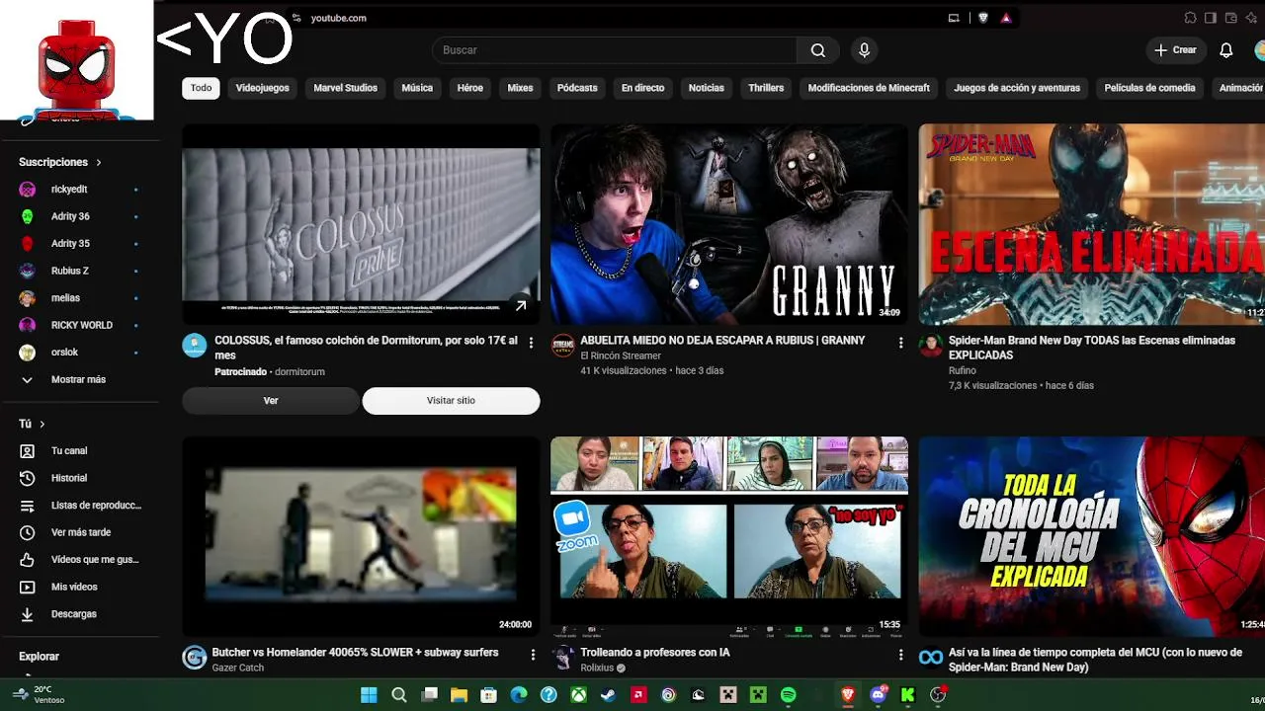Filter by Música chip

pyautogui.click(x=417, y=88)
